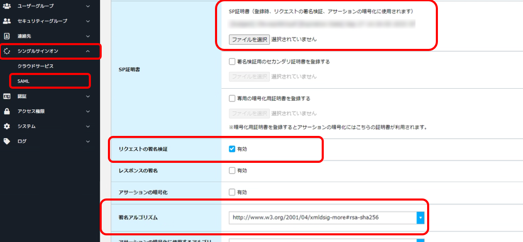Click the リクエストの署名検証 label
The width and height of the screenshot is (523, 242).
(x=143, y=149)
